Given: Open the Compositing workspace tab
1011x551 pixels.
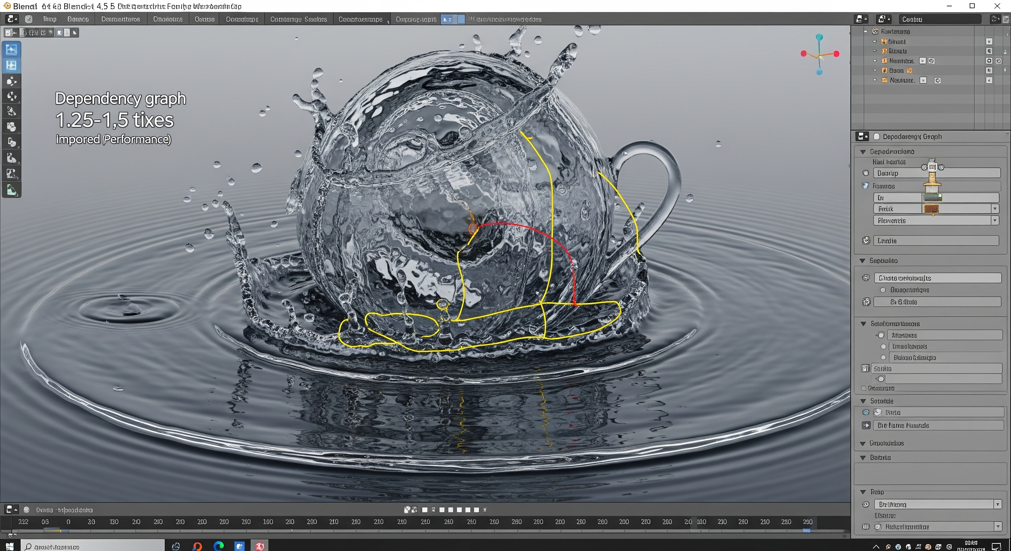Looking at the screenshot, I should pyautogui.click(x=361, y=19).
